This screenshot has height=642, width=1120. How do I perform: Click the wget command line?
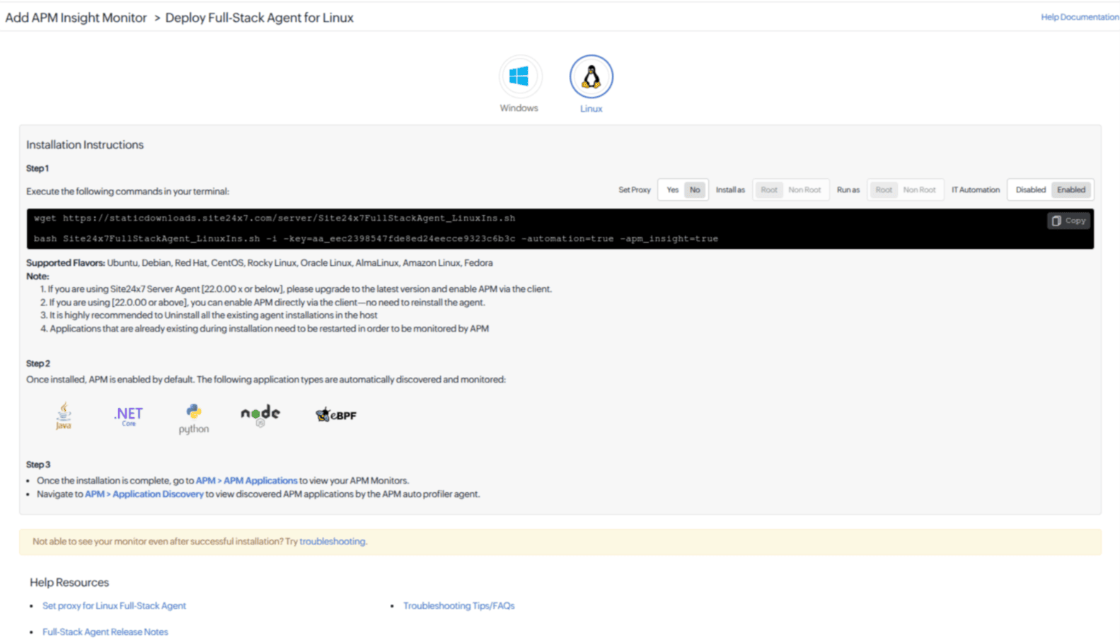coord(275,218)
